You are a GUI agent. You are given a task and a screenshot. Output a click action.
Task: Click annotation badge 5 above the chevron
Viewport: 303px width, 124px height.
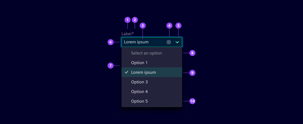click(178, 26)
